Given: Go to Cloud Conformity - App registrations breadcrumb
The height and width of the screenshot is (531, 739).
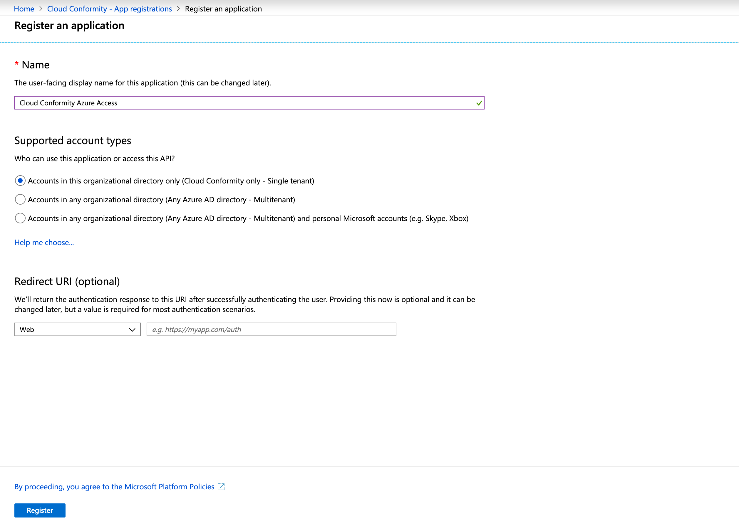Looking at the screenshot, I should [110, 9].
